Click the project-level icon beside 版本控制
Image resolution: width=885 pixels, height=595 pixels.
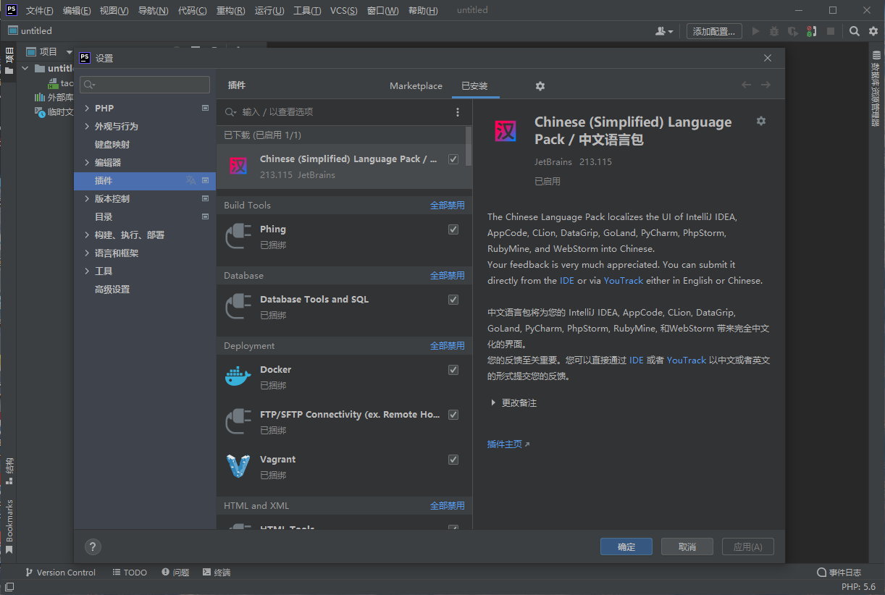205,198
